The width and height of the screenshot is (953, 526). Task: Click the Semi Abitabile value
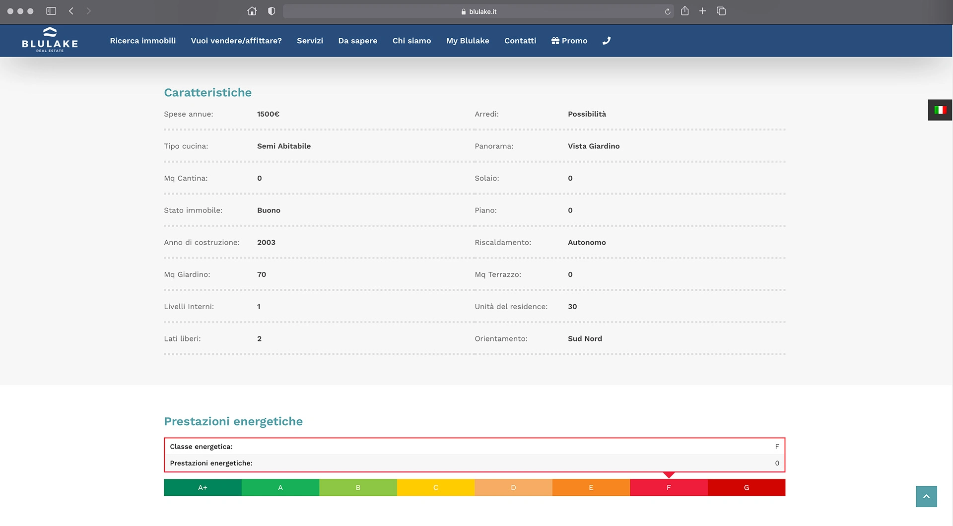(x=284, y=146)
